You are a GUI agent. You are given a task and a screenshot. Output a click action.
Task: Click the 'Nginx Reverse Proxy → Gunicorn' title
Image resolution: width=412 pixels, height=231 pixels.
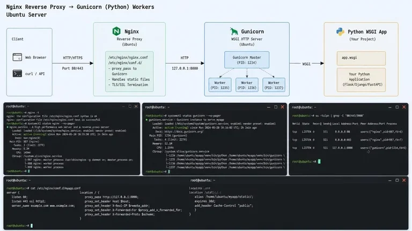point(80,7)
